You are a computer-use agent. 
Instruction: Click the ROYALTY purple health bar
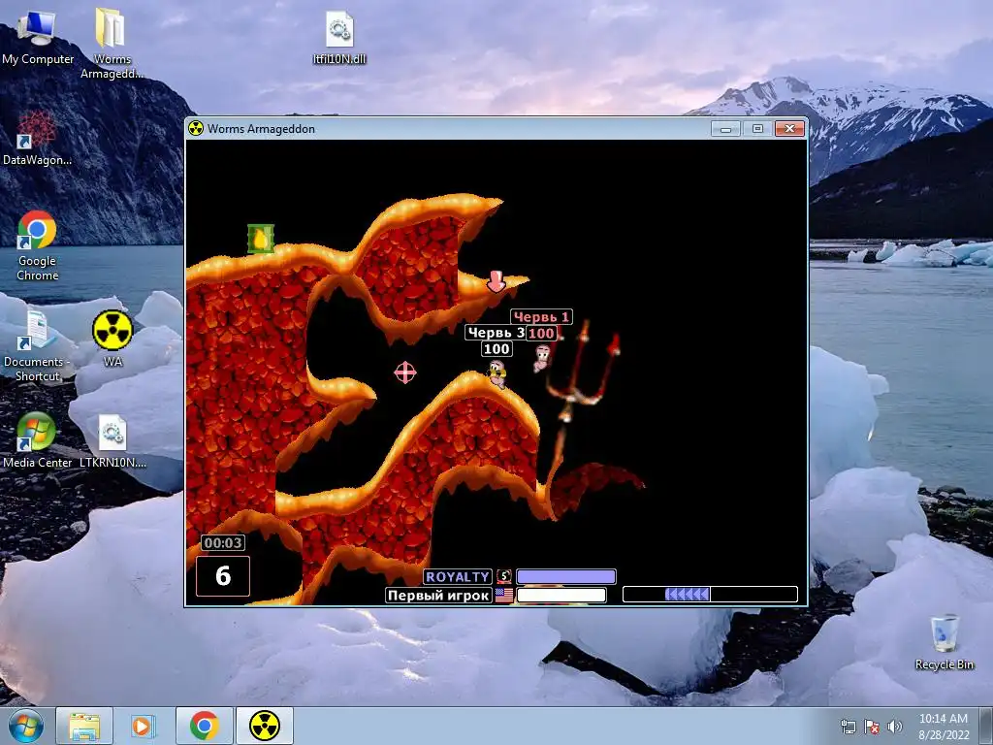coord(566,576)
